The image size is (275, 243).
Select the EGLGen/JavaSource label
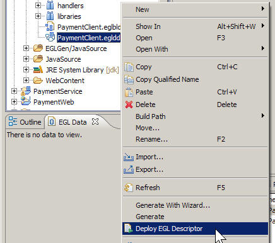(76, 48)
